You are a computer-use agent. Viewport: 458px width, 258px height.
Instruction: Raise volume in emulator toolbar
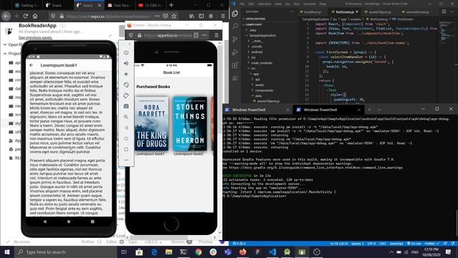tap(126, 63)
